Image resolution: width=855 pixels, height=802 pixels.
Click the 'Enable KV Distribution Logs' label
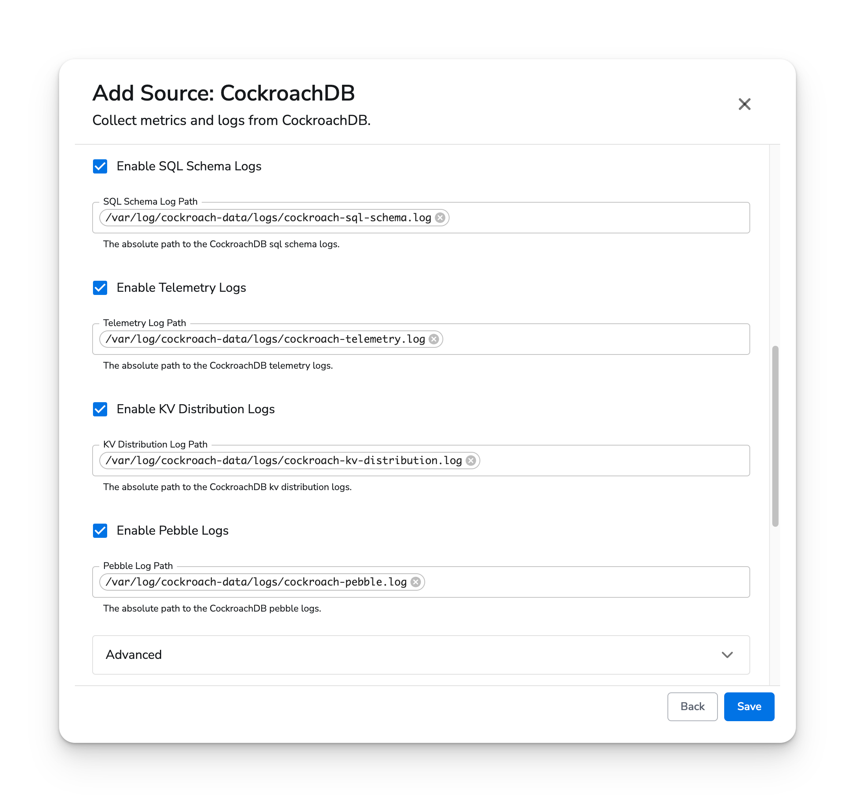pyautogui.click(x=196, y=409)
